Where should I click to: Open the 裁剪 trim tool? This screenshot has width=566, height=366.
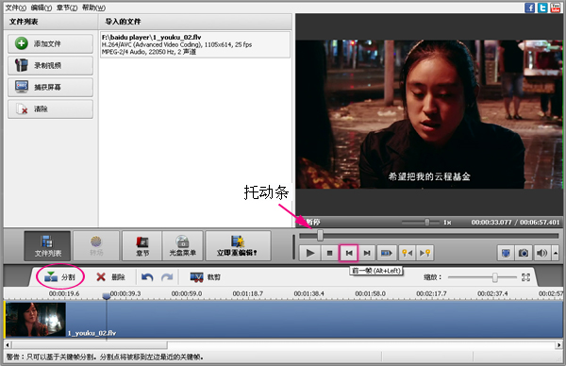(205, 277)
